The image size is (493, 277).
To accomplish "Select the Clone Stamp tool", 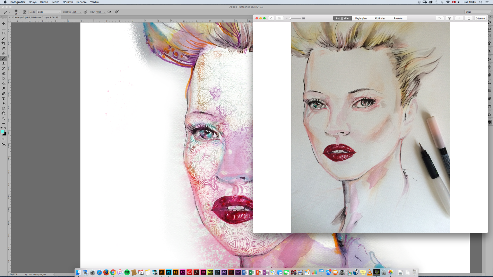I will (x=3, y=63).
